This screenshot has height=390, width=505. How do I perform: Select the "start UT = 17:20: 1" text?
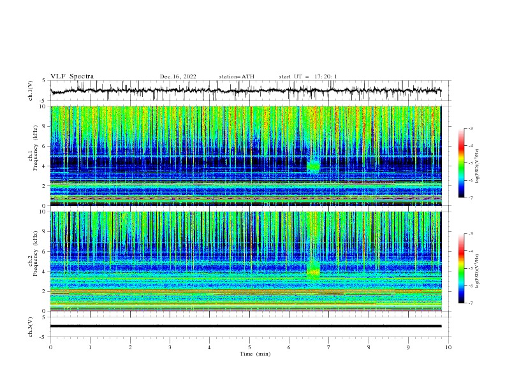[308, 76]
